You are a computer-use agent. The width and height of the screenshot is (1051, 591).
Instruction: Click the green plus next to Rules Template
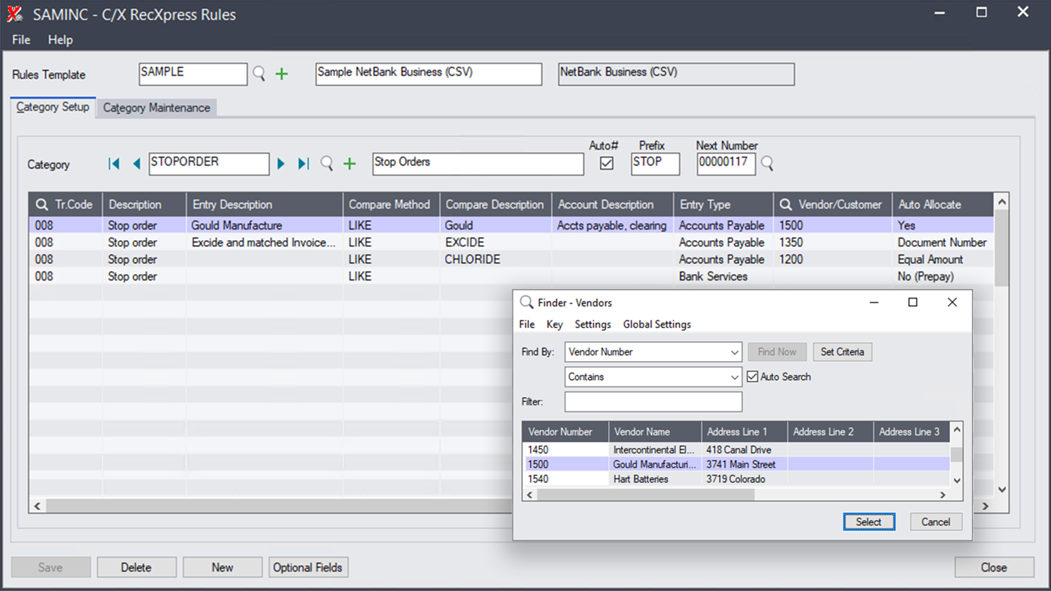pyautogui.click(x=281, y=74)
